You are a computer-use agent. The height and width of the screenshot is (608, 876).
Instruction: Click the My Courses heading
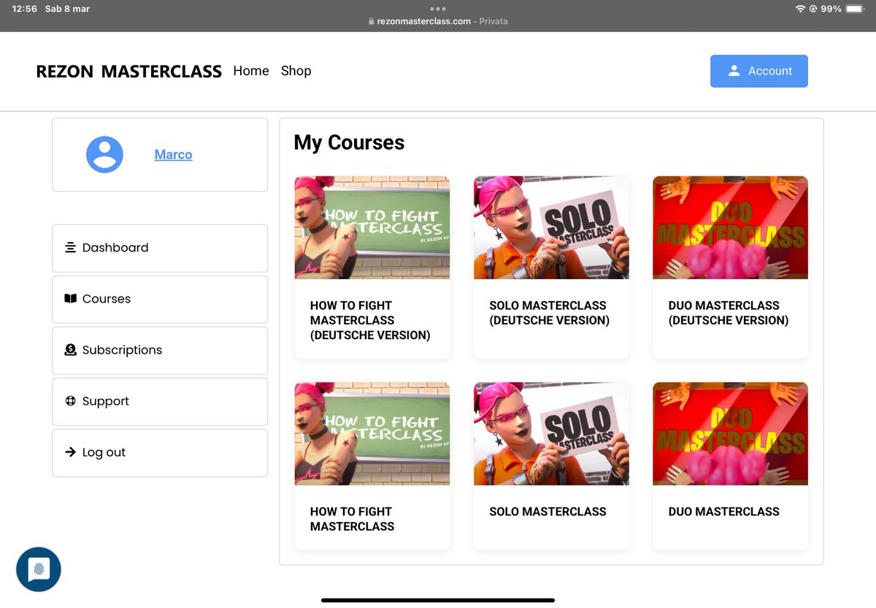pos(349,142)
